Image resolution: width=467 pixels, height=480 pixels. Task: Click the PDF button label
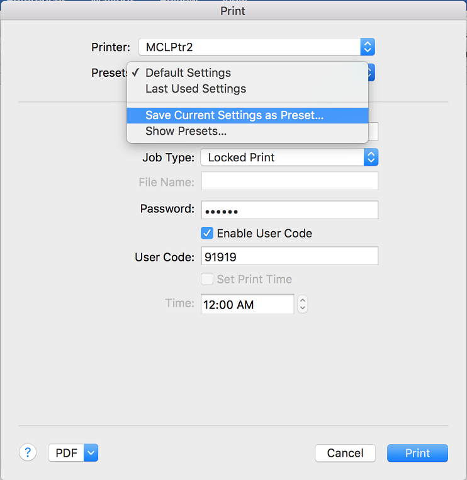[x=66, y=452]
